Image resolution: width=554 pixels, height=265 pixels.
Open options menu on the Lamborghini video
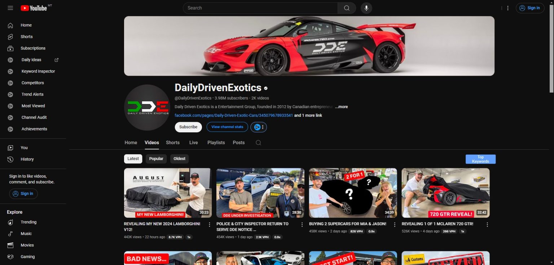click(210, 224)
